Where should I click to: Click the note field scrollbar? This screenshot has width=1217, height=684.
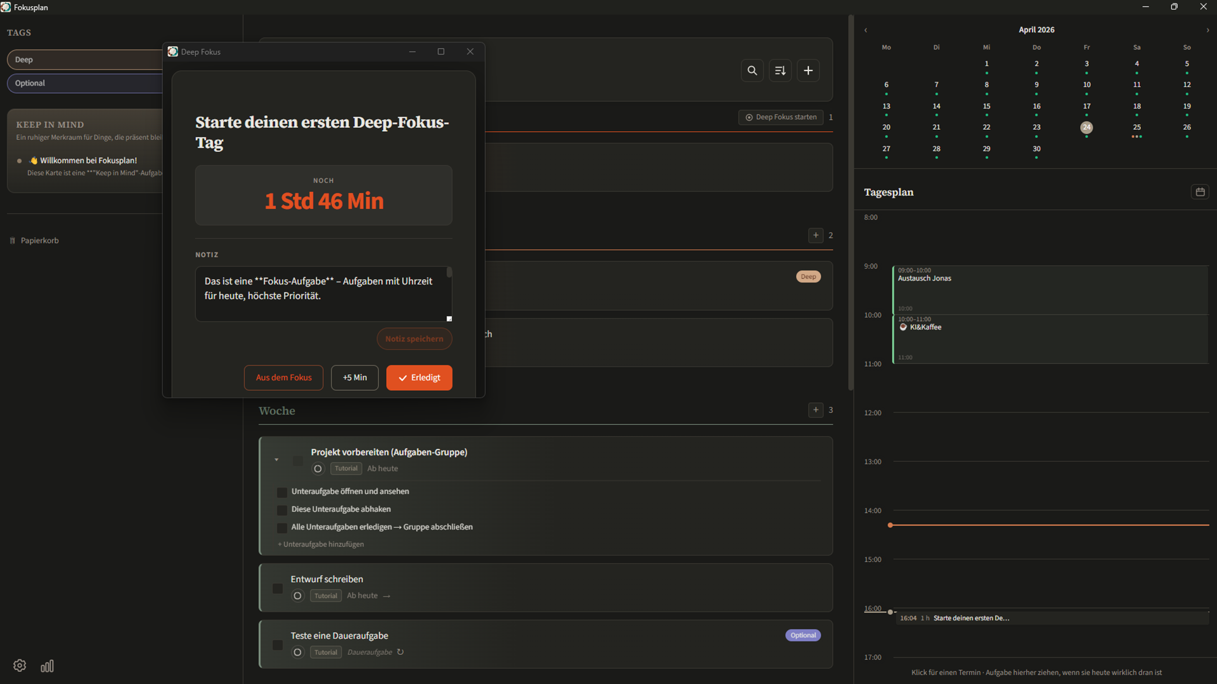[449, 272]
